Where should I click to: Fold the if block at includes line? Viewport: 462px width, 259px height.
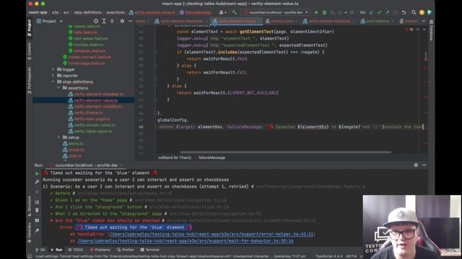coord(155,52)
